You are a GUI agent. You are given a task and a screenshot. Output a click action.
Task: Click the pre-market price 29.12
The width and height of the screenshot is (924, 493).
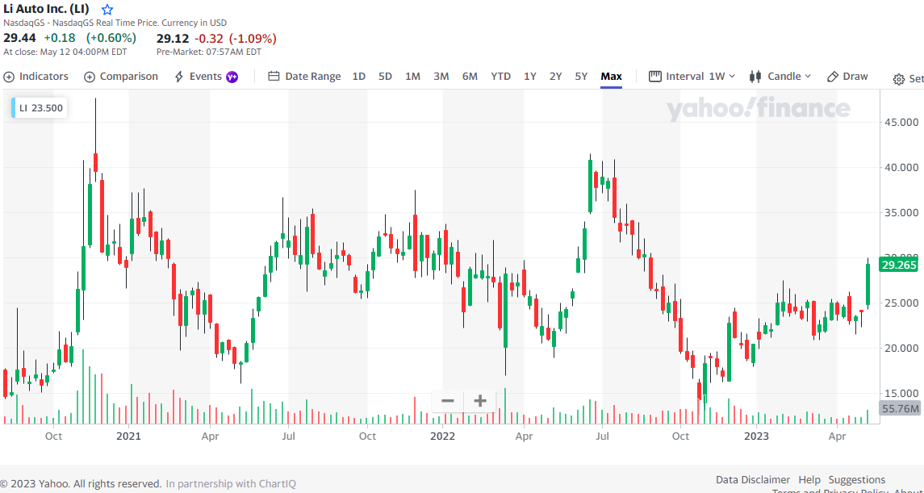172,39
